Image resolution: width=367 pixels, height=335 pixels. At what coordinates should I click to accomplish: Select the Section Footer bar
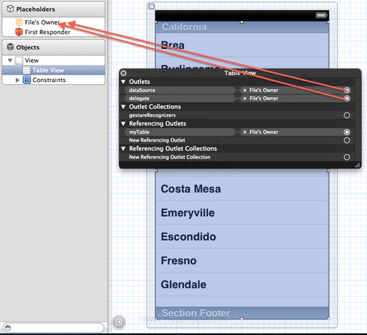pos(242,313)
